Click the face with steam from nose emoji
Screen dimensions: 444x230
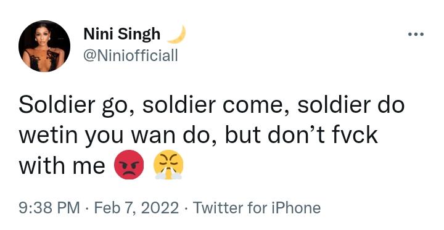coord(168,165)
